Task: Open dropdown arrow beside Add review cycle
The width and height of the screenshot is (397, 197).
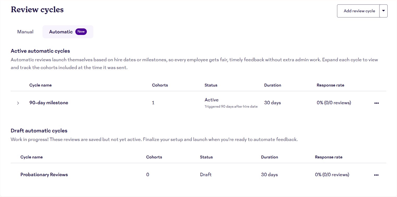Action: [x=383, y=11]
